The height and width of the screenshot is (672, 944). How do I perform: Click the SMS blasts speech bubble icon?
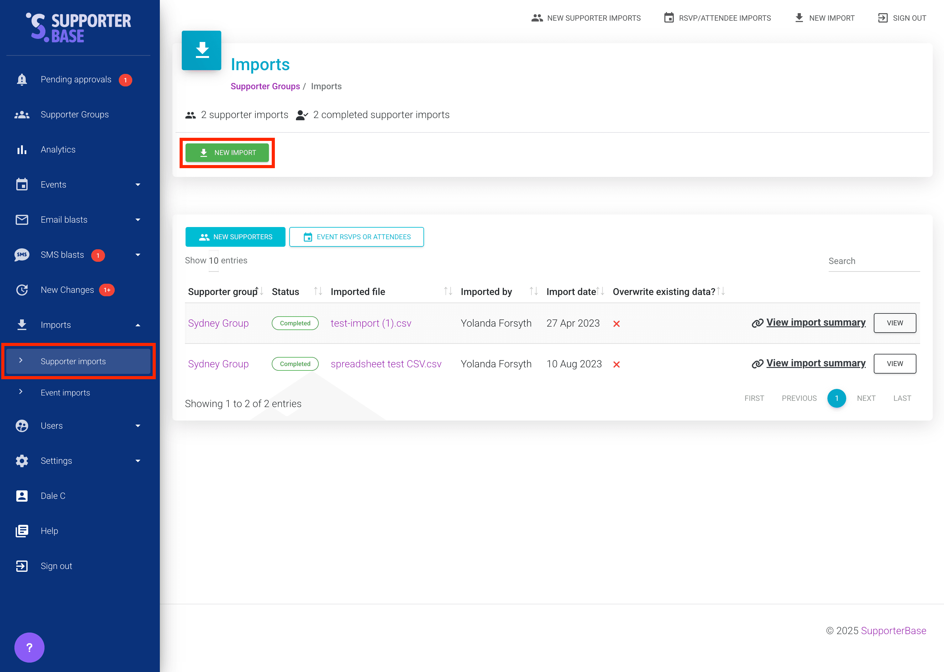click(x=22, y=255)
